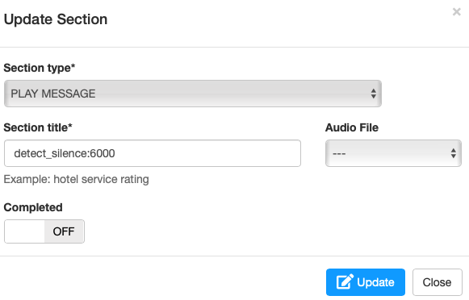Click the 'Example: hotel service rating' hint text

76,179
